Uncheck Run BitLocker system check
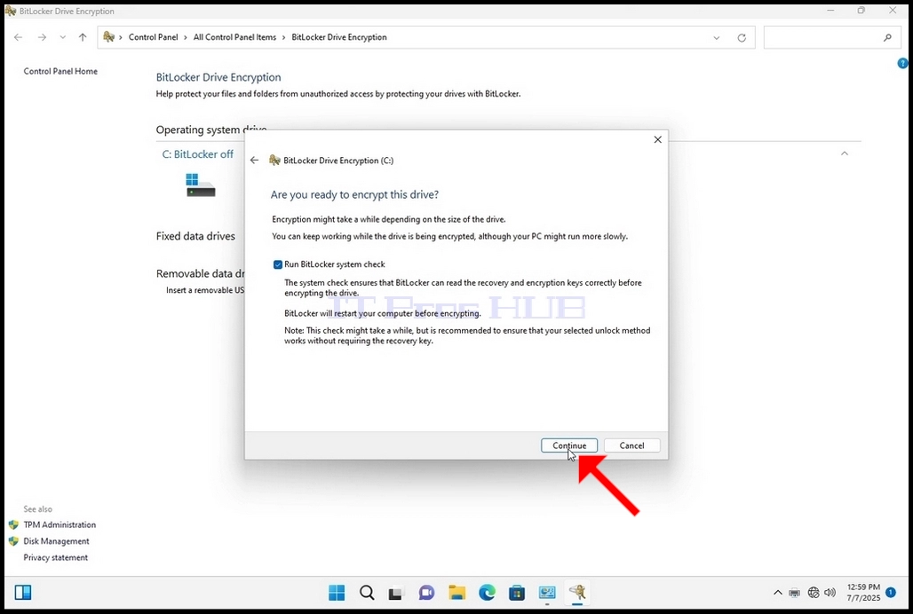Image resolution: width=913 pixels, height=614 pixels. (x=278, y=264)
